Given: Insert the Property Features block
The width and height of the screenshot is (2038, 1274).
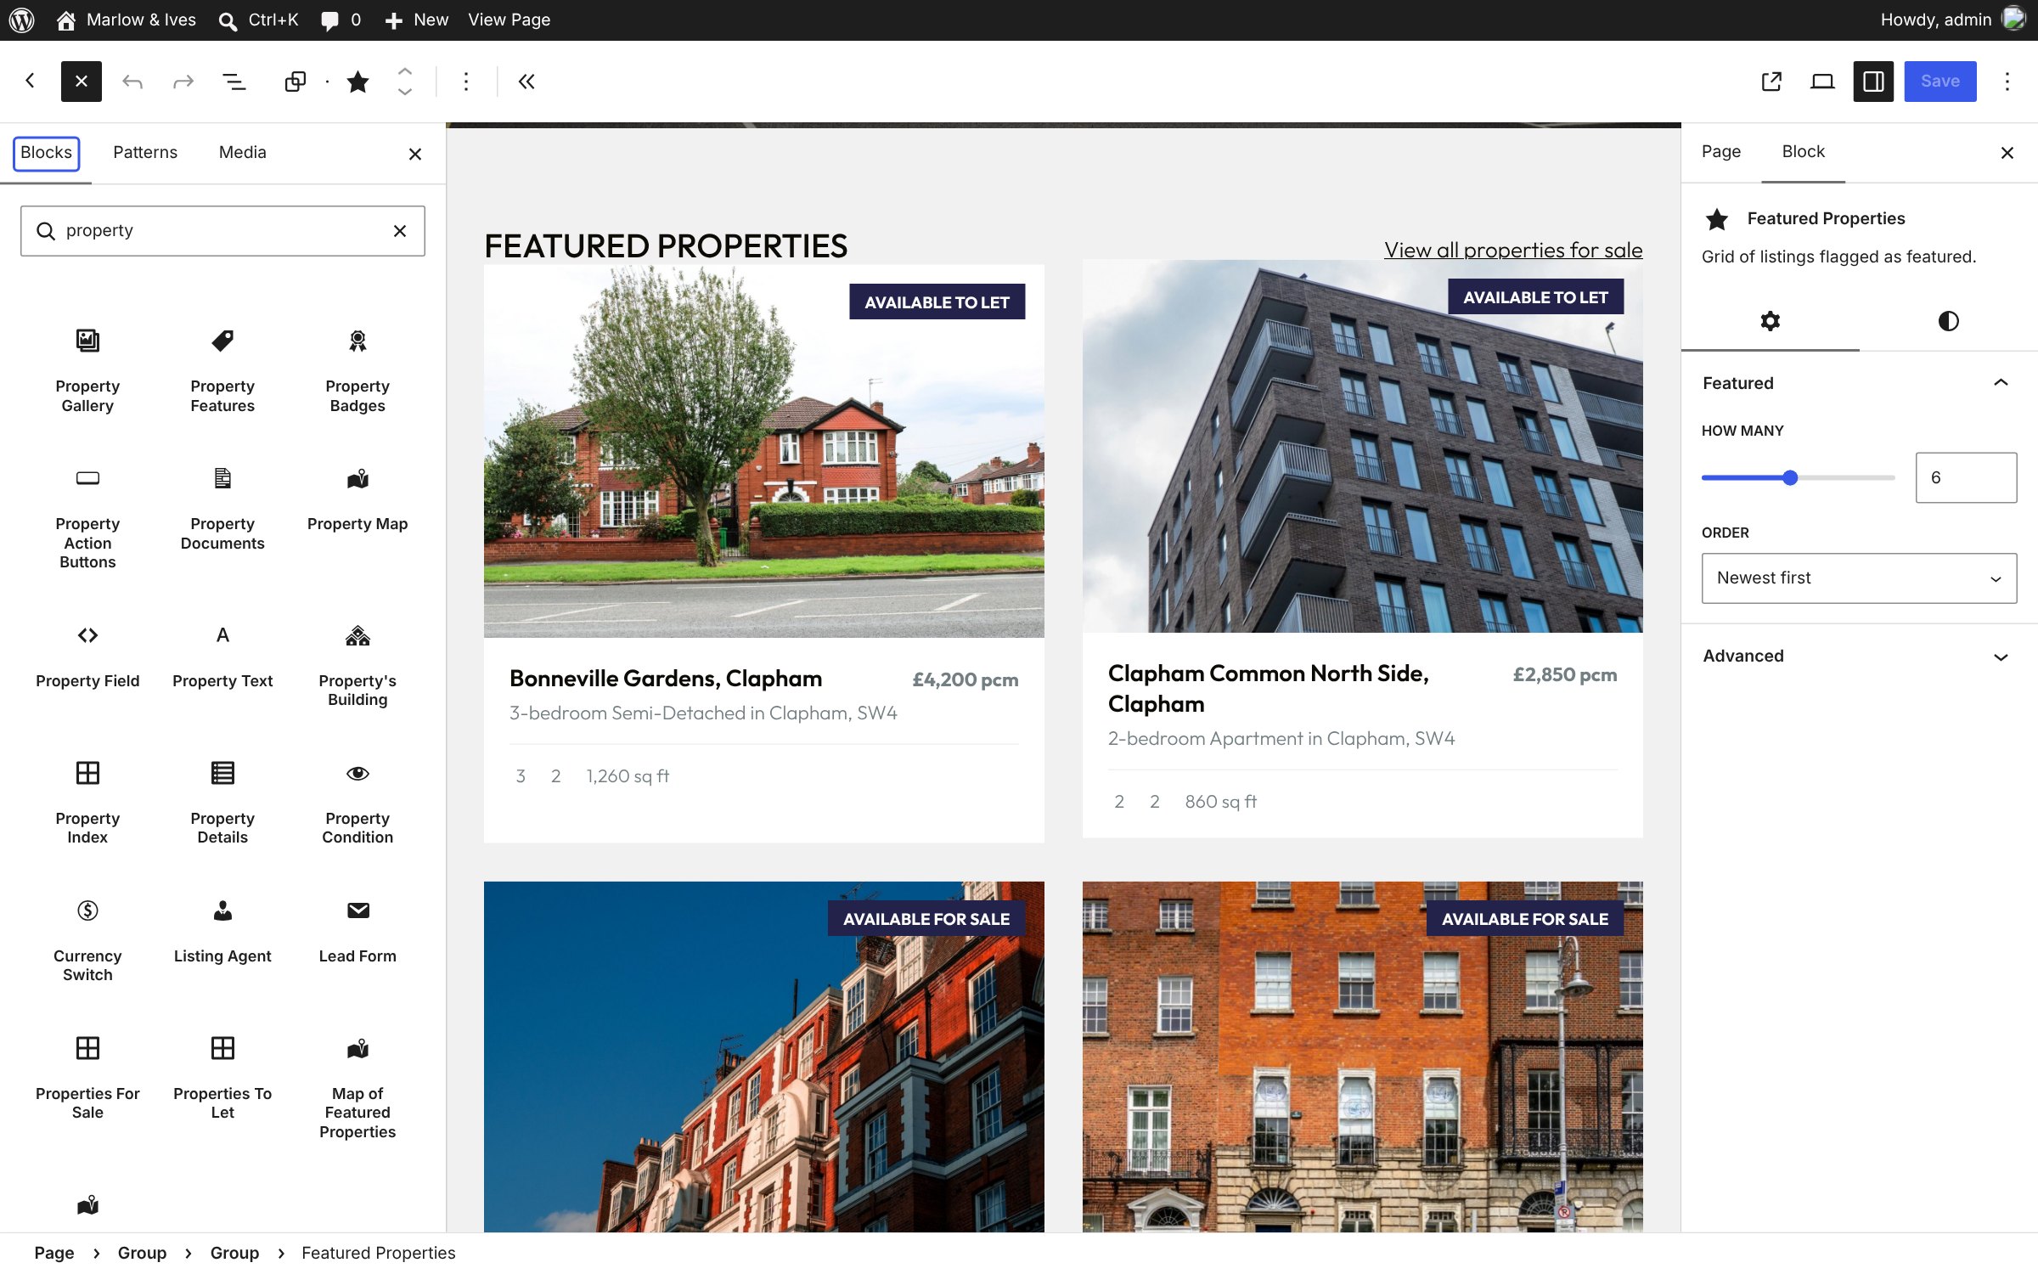Looking at the screenshot, I should click(222, 369).
